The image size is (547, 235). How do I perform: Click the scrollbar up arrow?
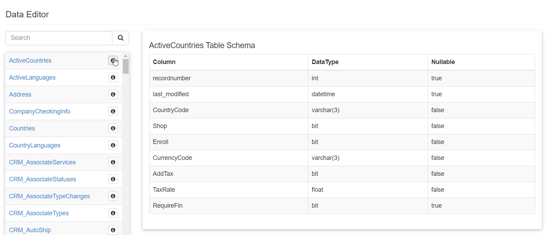point(126,56)
